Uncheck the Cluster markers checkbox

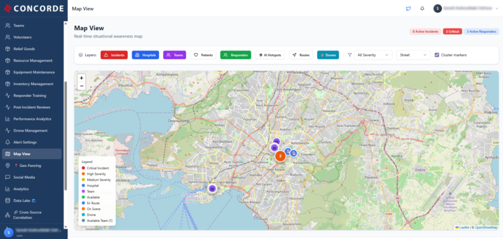coord(437,55)
